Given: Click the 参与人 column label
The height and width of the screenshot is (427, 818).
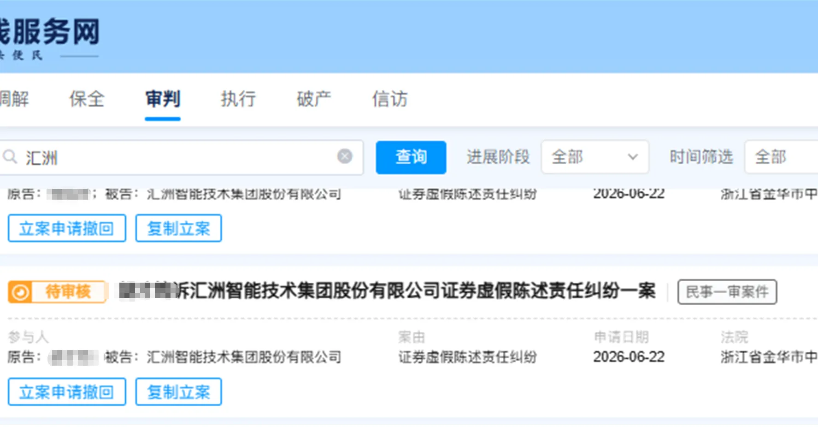Looking at the screenshot, I should 28,337.
